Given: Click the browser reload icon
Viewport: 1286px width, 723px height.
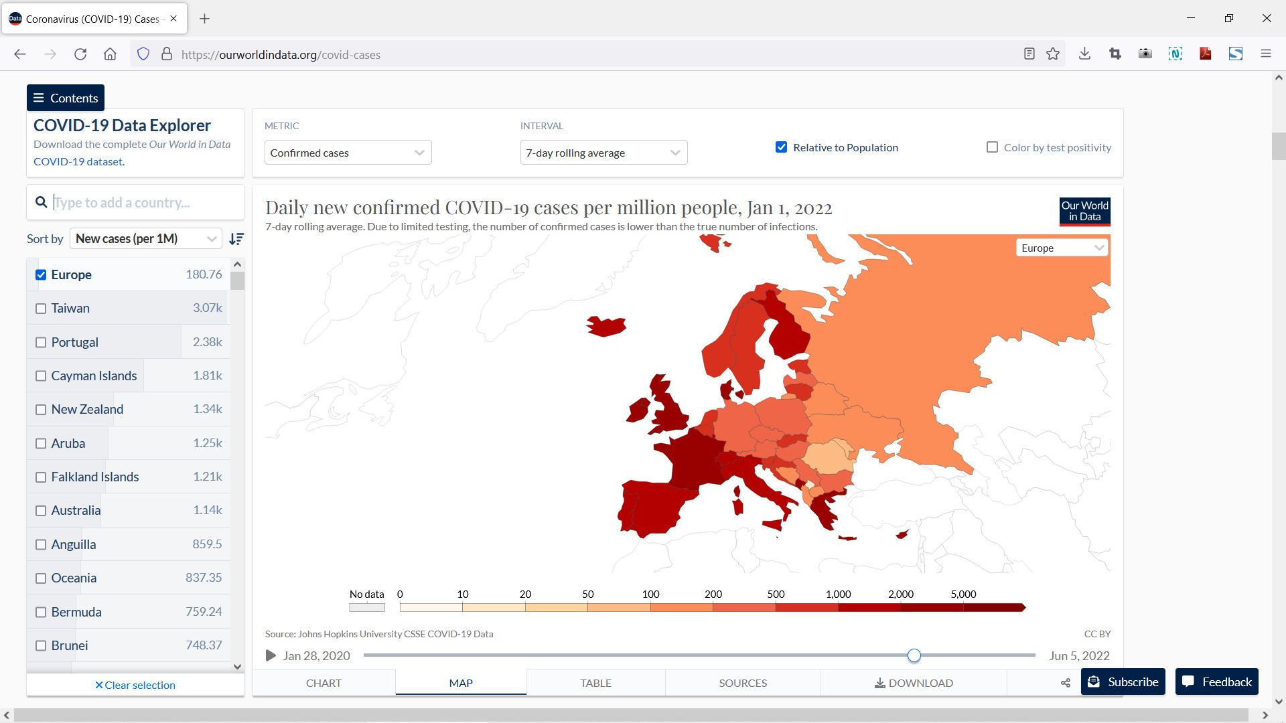Looking at the screenshot, I should 80,54.
